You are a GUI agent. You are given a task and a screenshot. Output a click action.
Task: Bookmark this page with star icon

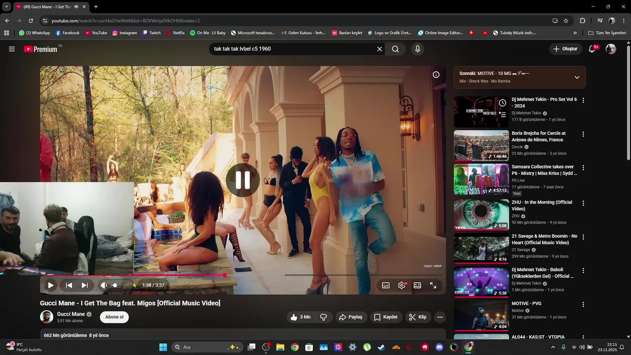pyautogui.click(x=566, y=21)
